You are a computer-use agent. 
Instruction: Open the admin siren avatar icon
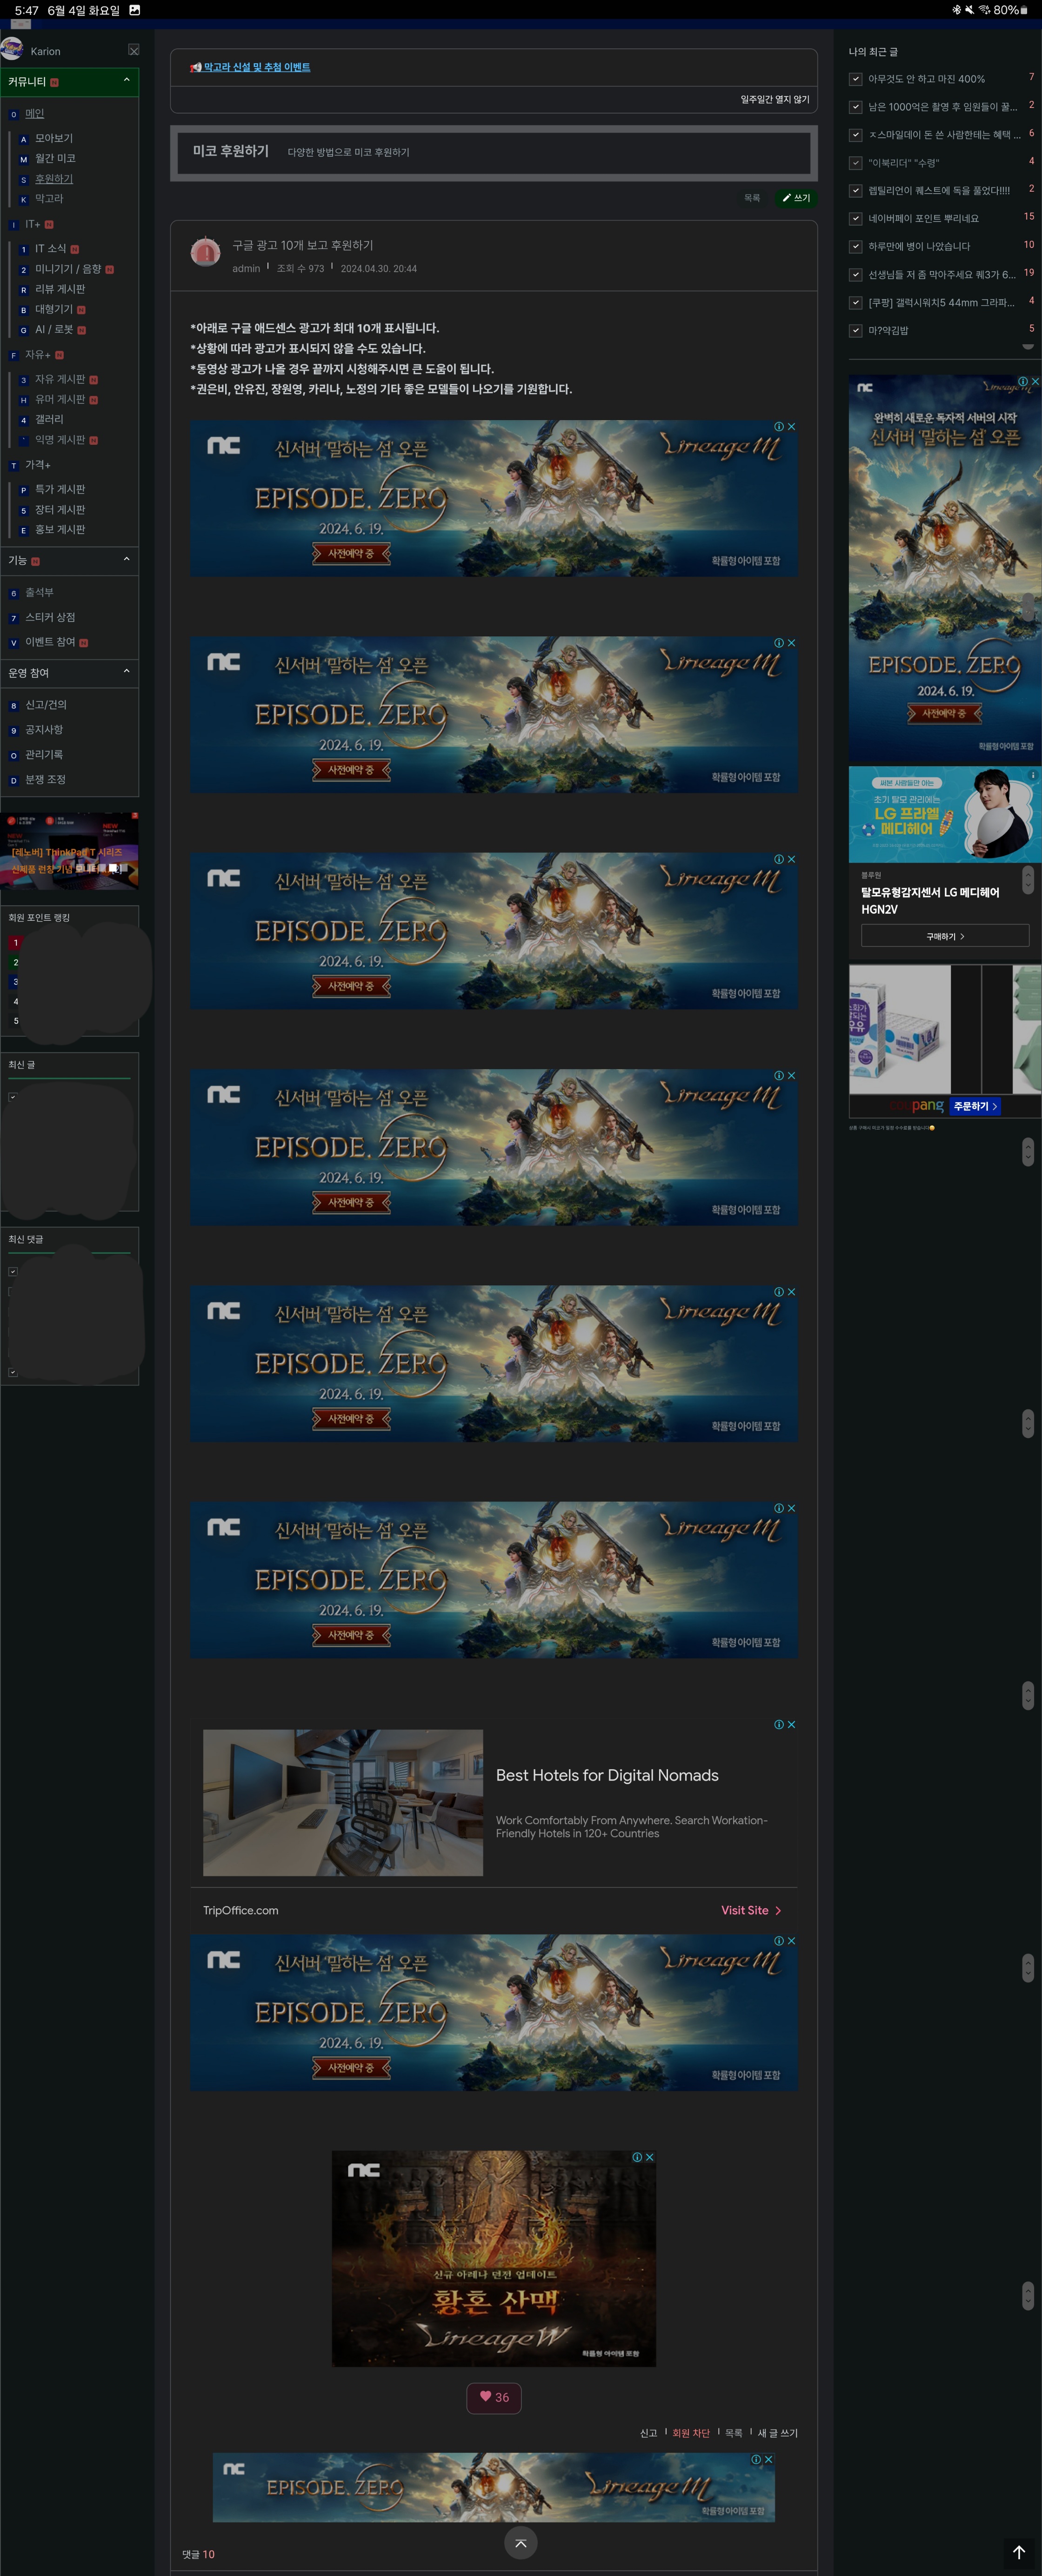206,253
